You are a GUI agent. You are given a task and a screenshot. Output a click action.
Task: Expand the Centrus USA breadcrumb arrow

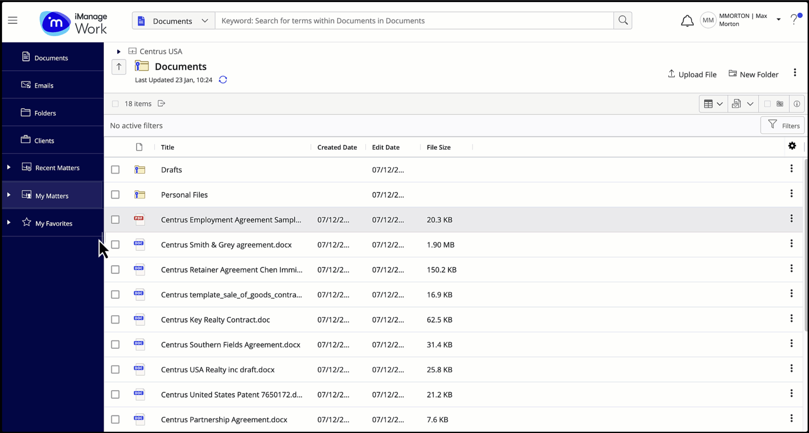(118, 51)
